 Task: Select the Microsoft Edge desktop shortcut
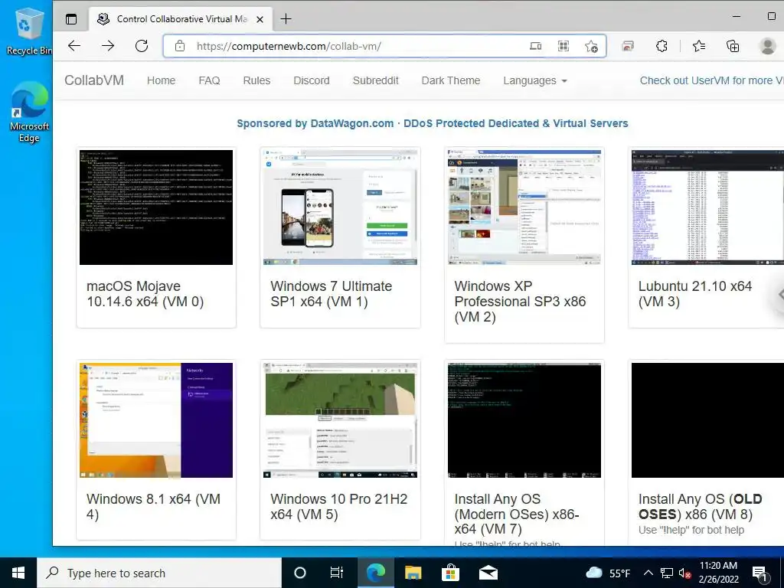[x=29, y=113]
